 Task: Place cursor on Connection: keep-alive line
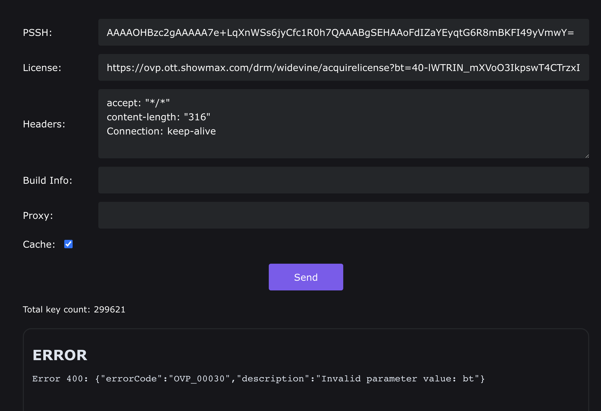[x=161, y=131]
